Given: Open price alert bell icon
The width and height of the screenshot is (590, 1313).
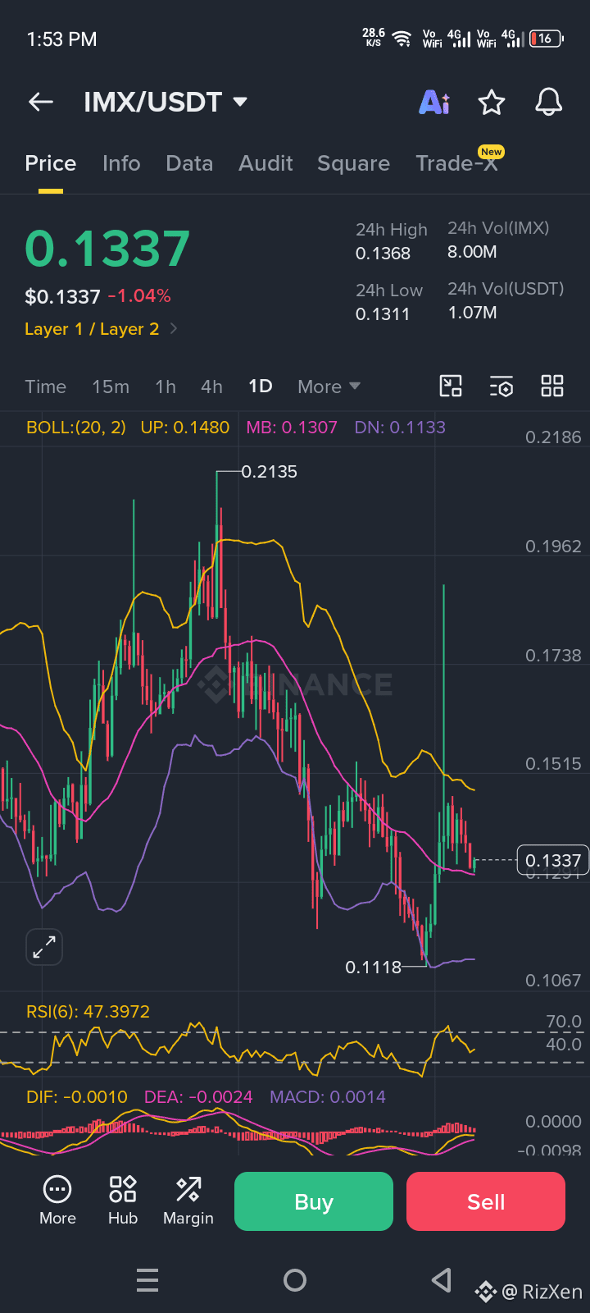Looking at the screenshot, I should point(549,102).
